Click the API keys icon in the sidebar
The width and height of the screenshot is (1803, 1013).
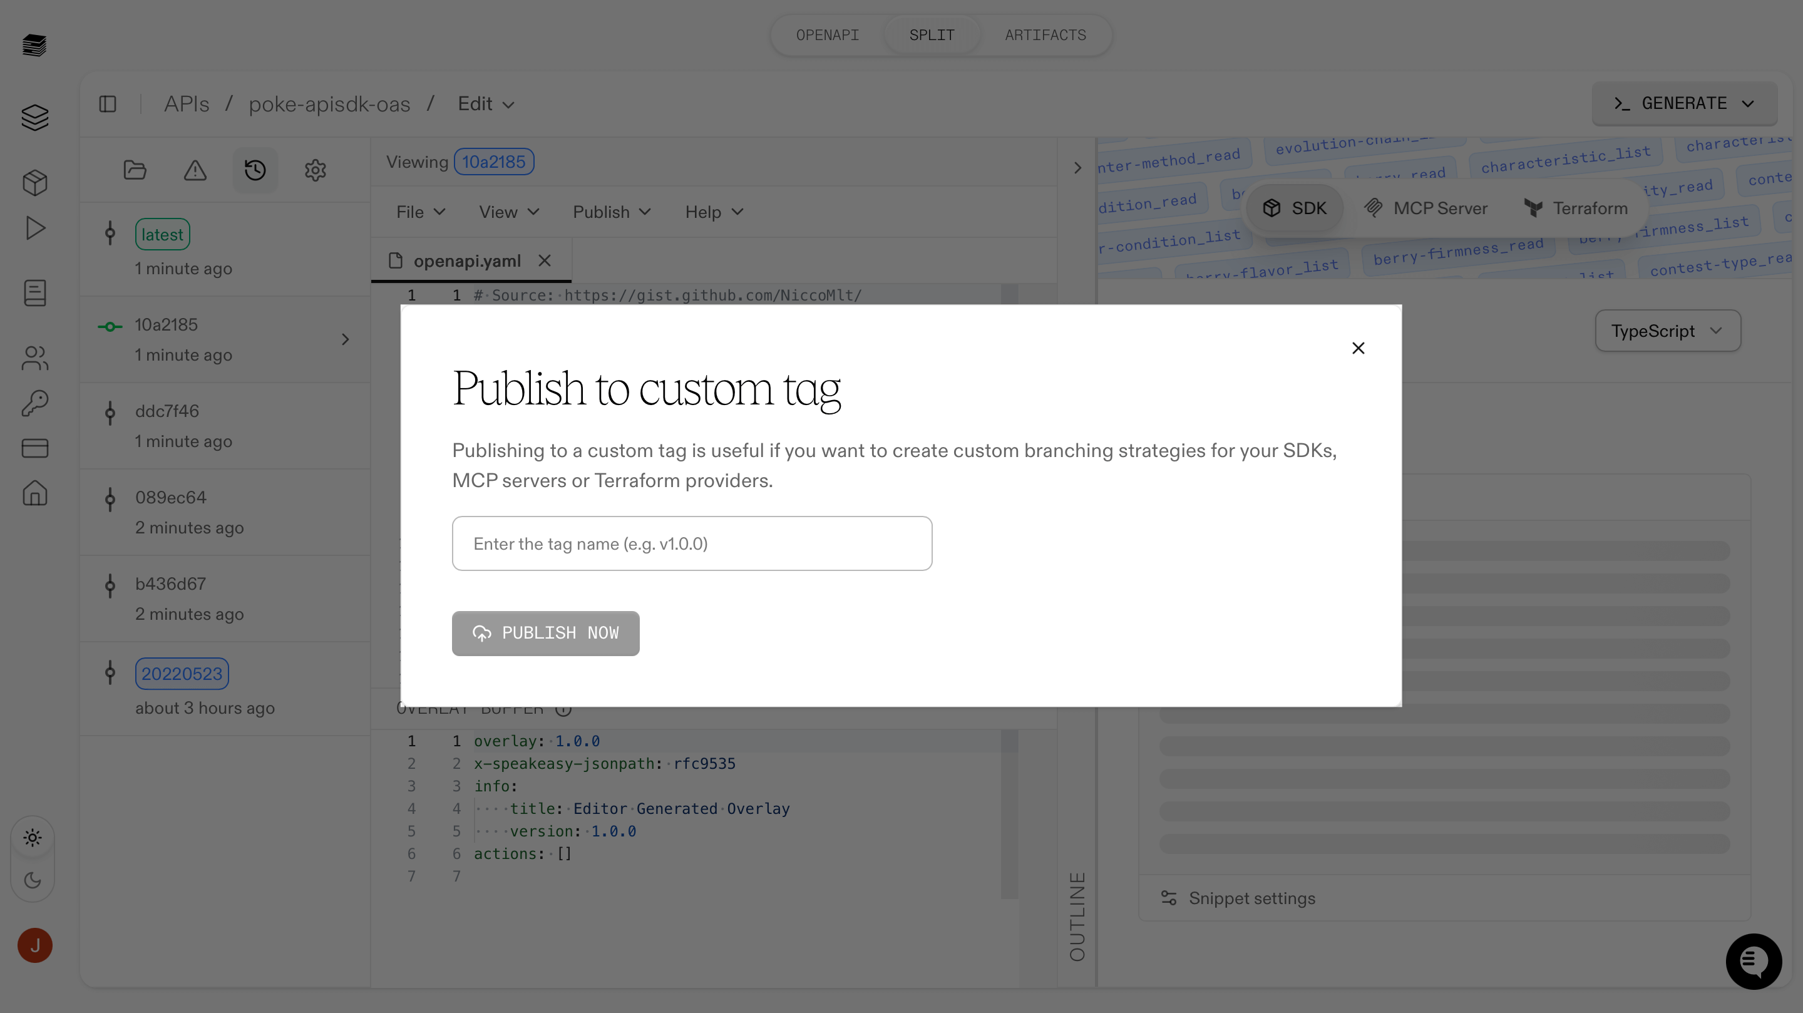[x=34, y=403]
